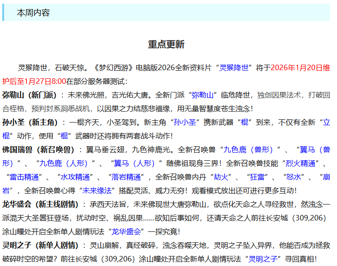The width and height of the screenshot is (337, 266).
Task: Open the "落岩精通" skill link
Action: (x=125, y=177)
